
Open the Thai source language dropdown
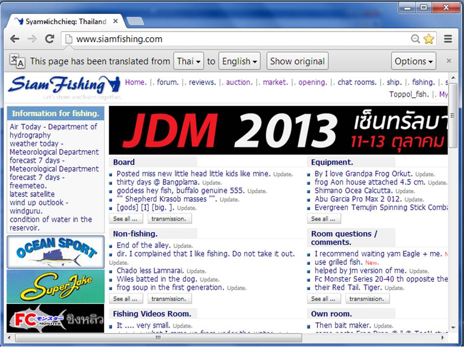coord(188,61)
